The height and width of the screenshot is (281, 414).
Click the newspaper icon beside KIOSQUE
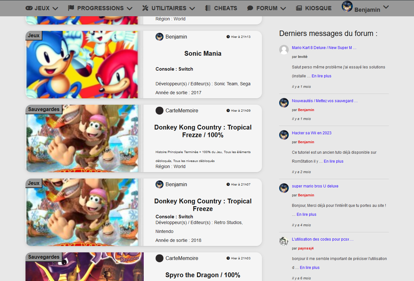coord(299,8)
